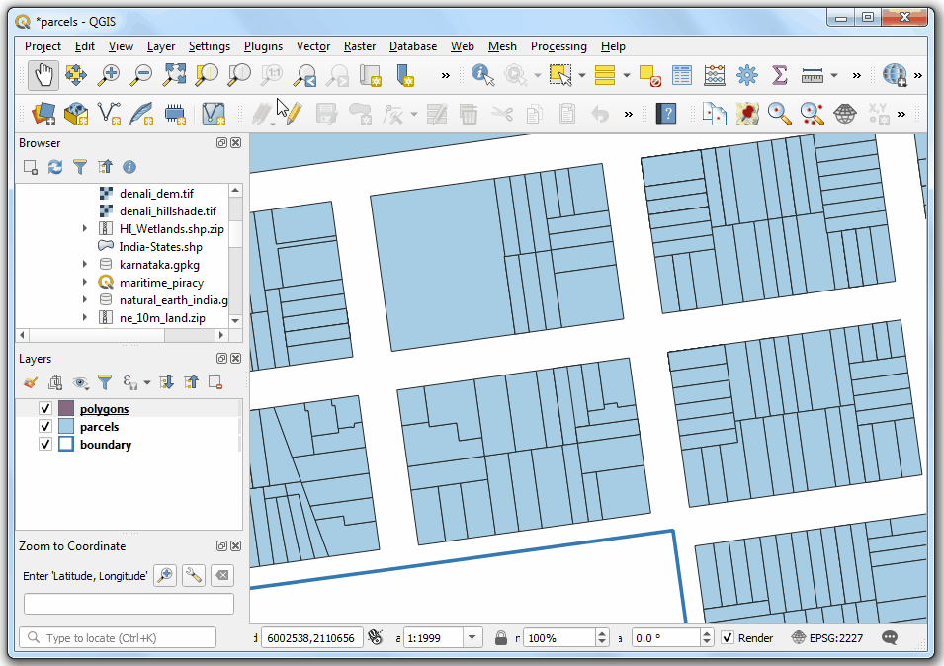This screenshot has height=666, width=944.
Task: Disable the Render checkbox
Action: (729, 637)
